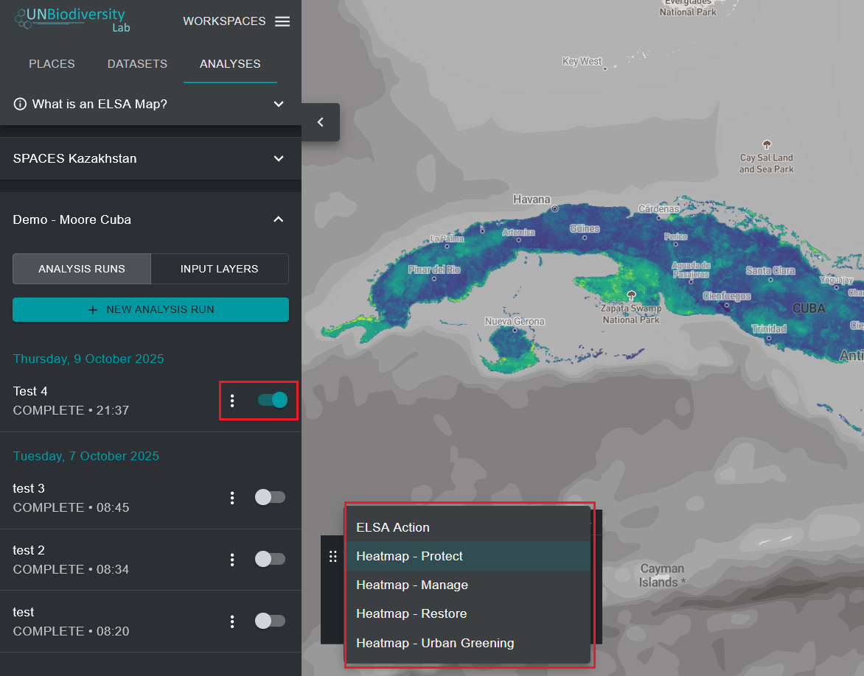Click the New Analysis Run button

(x=150, y=309)
